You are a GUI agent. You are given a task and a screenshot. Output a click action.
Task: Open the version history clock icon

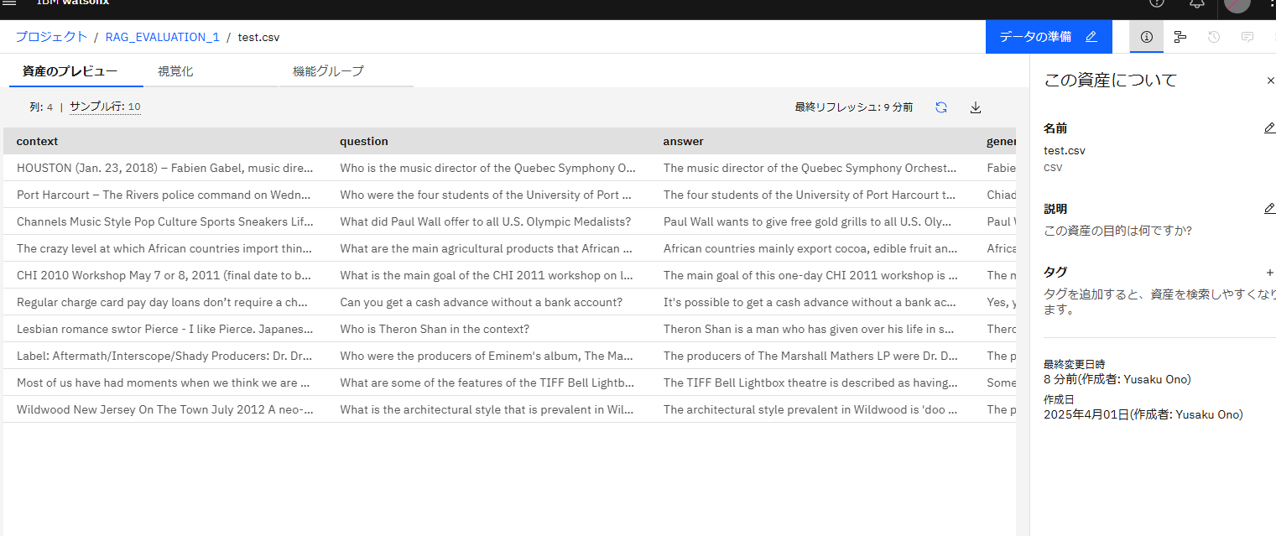coord(1214,37)
